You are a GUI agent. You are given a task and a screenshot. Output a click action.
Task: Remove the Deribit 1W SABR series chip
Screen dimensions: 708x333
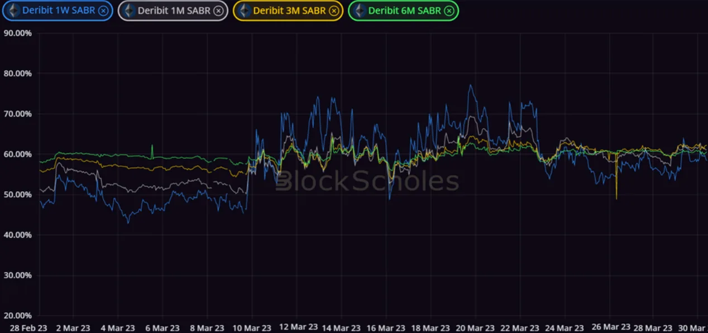[x=103, y=11]
